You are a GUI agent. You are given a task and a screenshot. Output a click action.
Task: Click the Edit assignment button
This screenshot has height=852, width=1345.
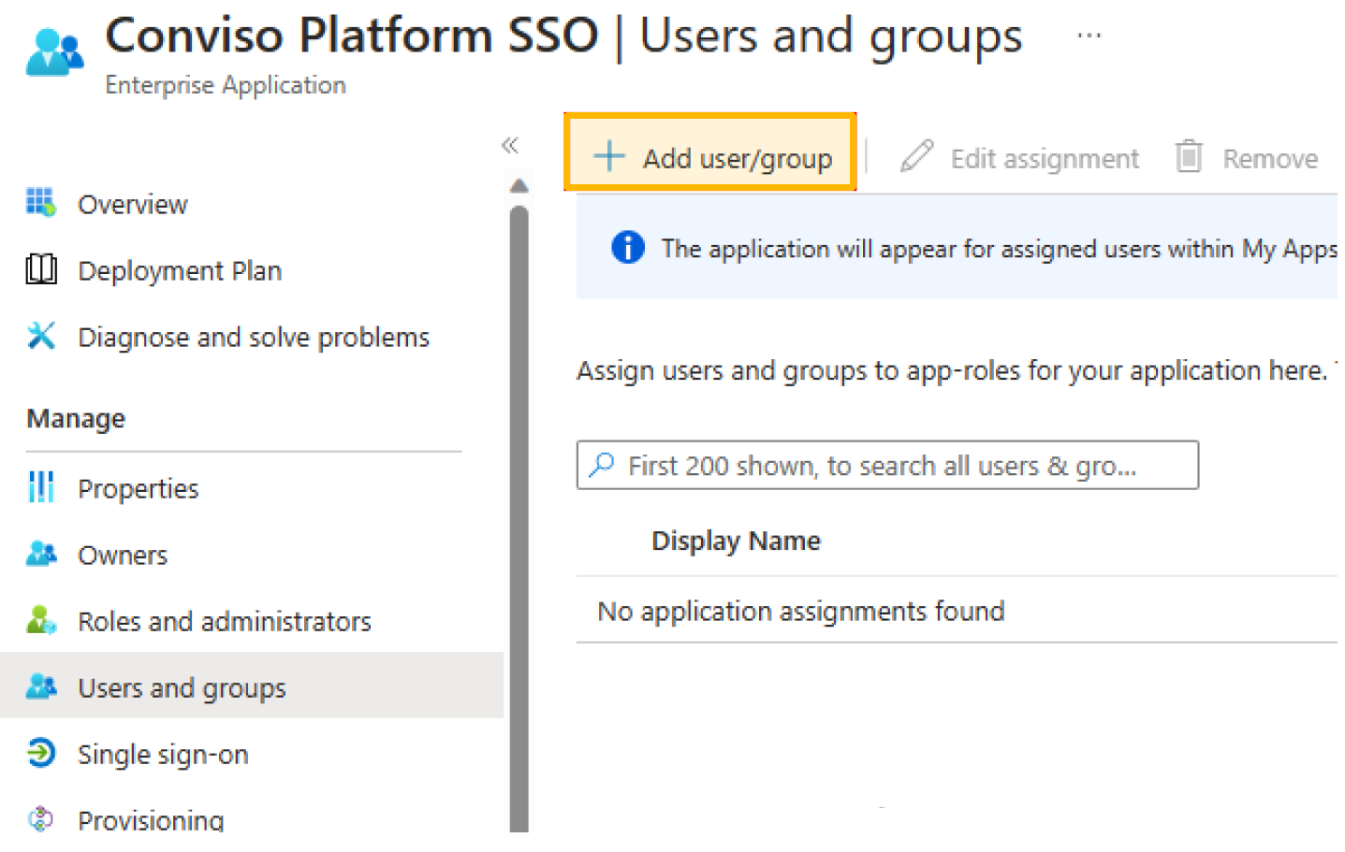click(x=1019, y=157)
